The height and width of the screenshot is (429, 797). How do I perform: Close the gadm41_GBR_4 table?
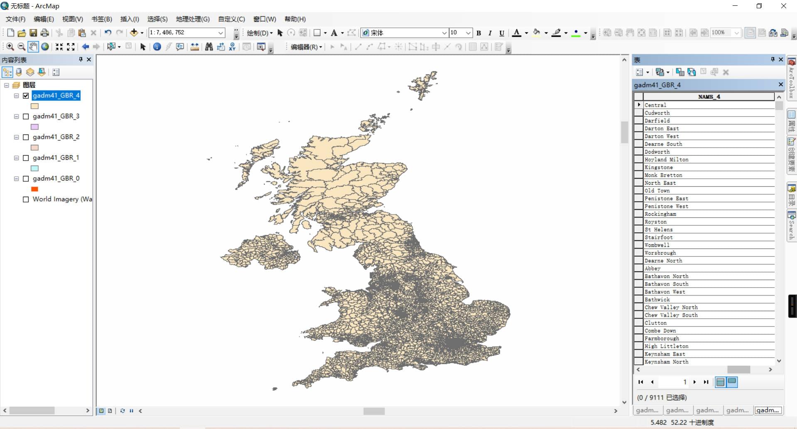click(780, 85)
